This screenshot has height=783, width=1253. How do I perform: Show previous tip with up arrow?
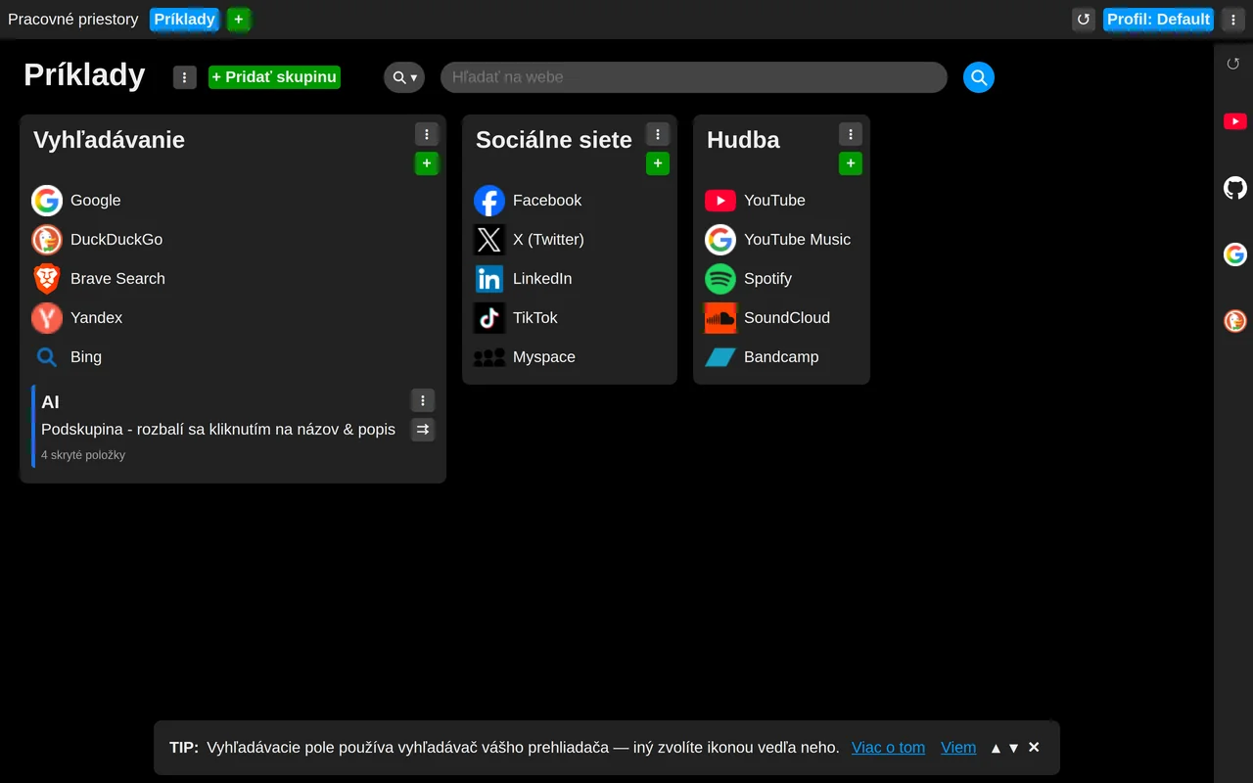coord(996,748)
